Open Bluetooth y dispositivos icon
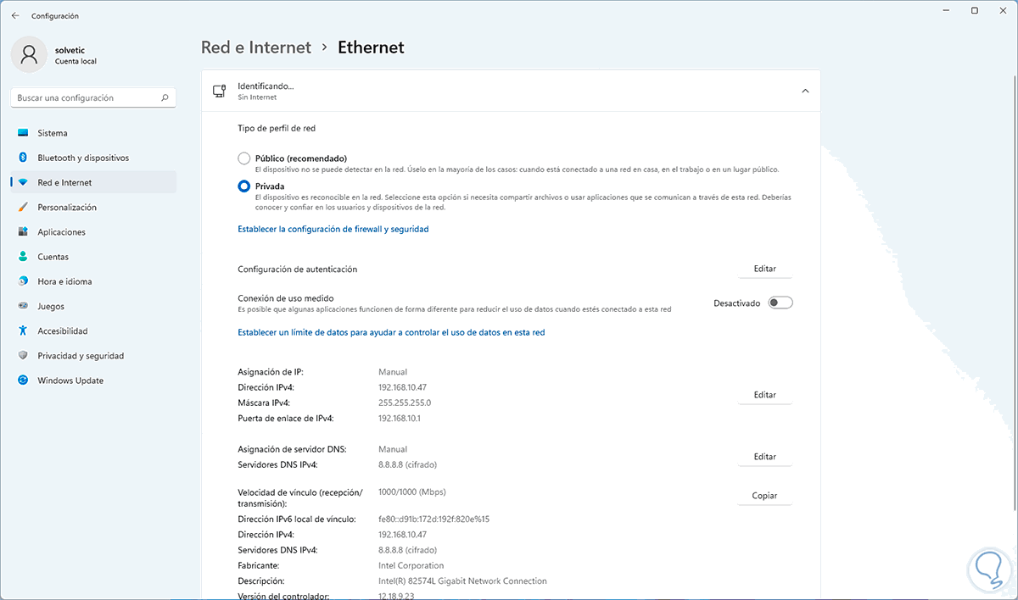This screenshot has height=600, width=1018. click(23, 158)
